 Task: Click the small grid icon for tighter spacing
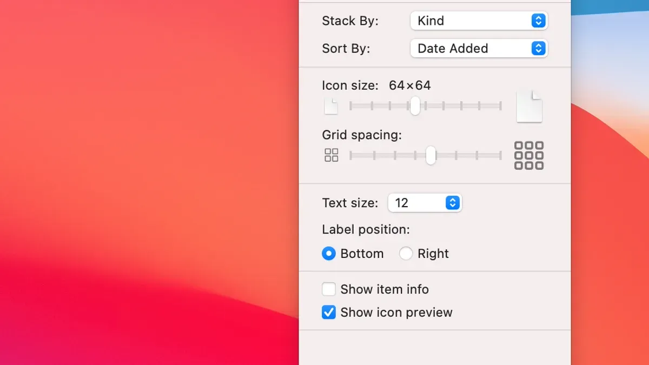tap(332, 156)
